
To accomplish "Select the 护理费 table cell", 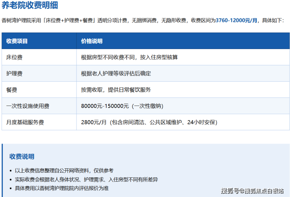I will (39, 73).
